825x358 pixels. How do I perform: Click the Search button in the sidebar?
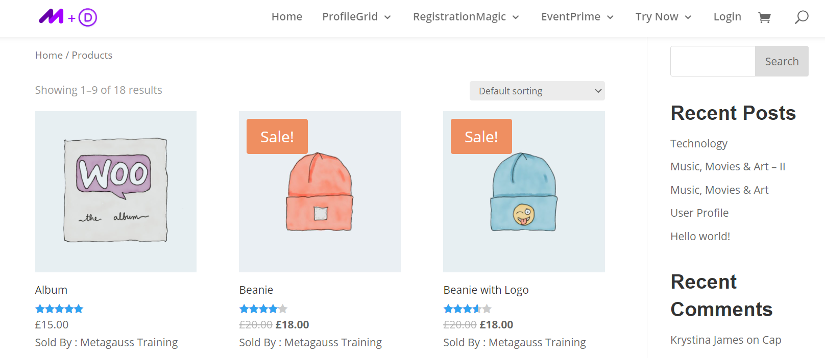[781, 61]
